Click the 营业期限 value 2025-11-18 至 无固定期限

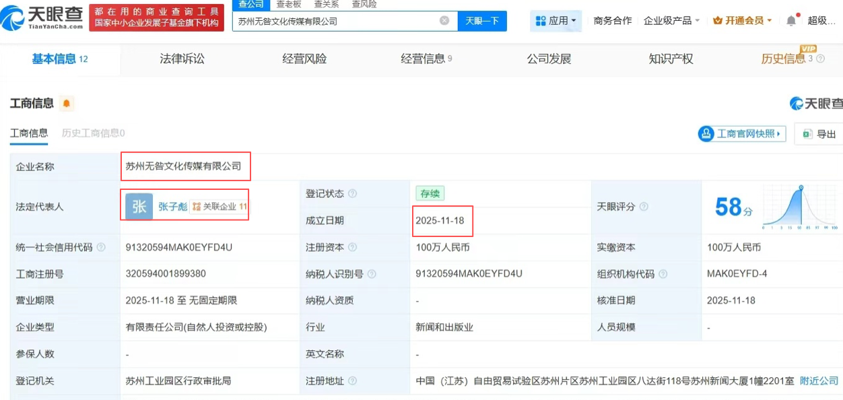[181, 300]
